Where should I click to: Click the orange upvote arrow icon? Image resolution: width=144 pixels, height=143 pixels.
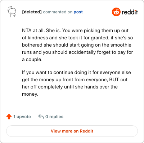[x=9, y=117]
